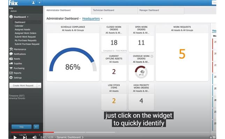The height and width of the screenshot is (139, 225).
Task: Click the Purchasing cart icon
Action: pyautogui.click(x=11, y=68)
